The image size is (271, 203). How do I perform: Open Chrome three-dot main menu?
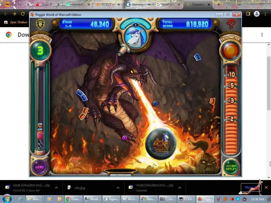pos(265,14)
